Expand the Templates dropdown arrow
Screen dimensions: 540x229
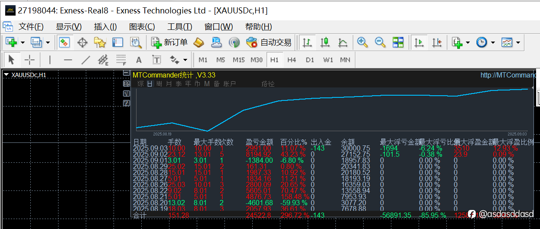pos(517,43)
